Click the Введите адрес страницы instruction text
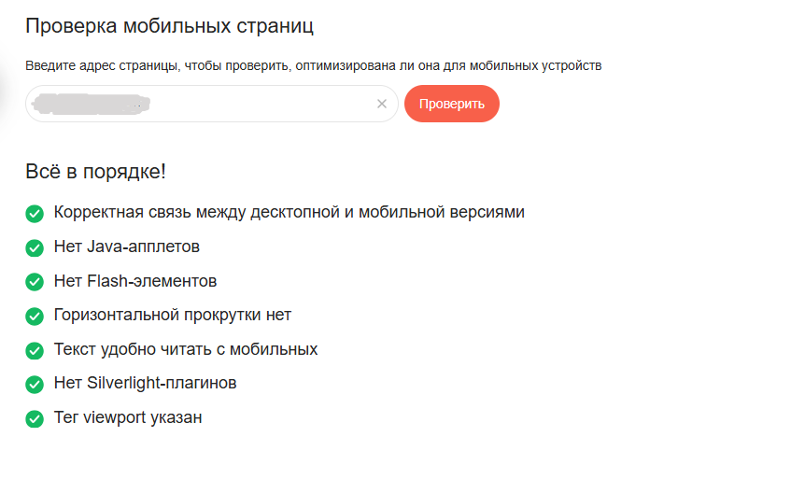The width and height of the screenshot is (791, 493). 314,65
